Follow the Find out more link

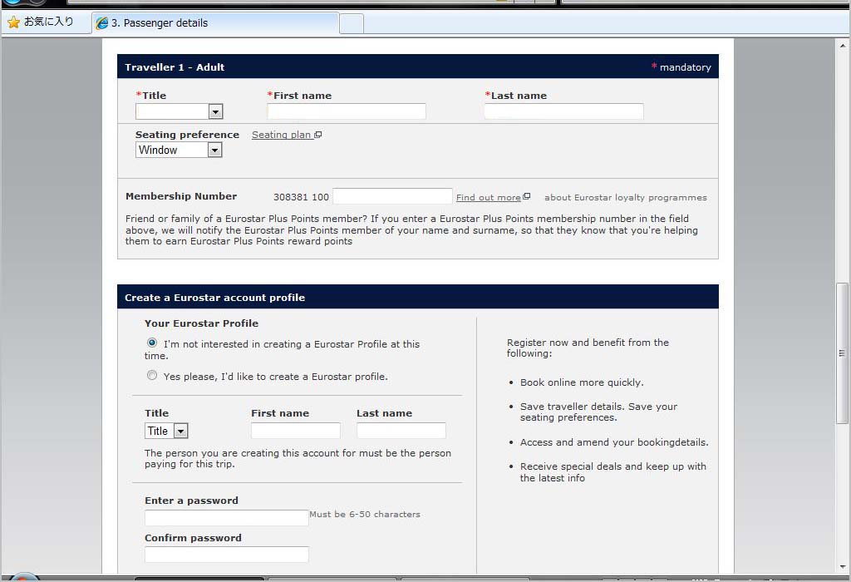click(x=488, y=197)
